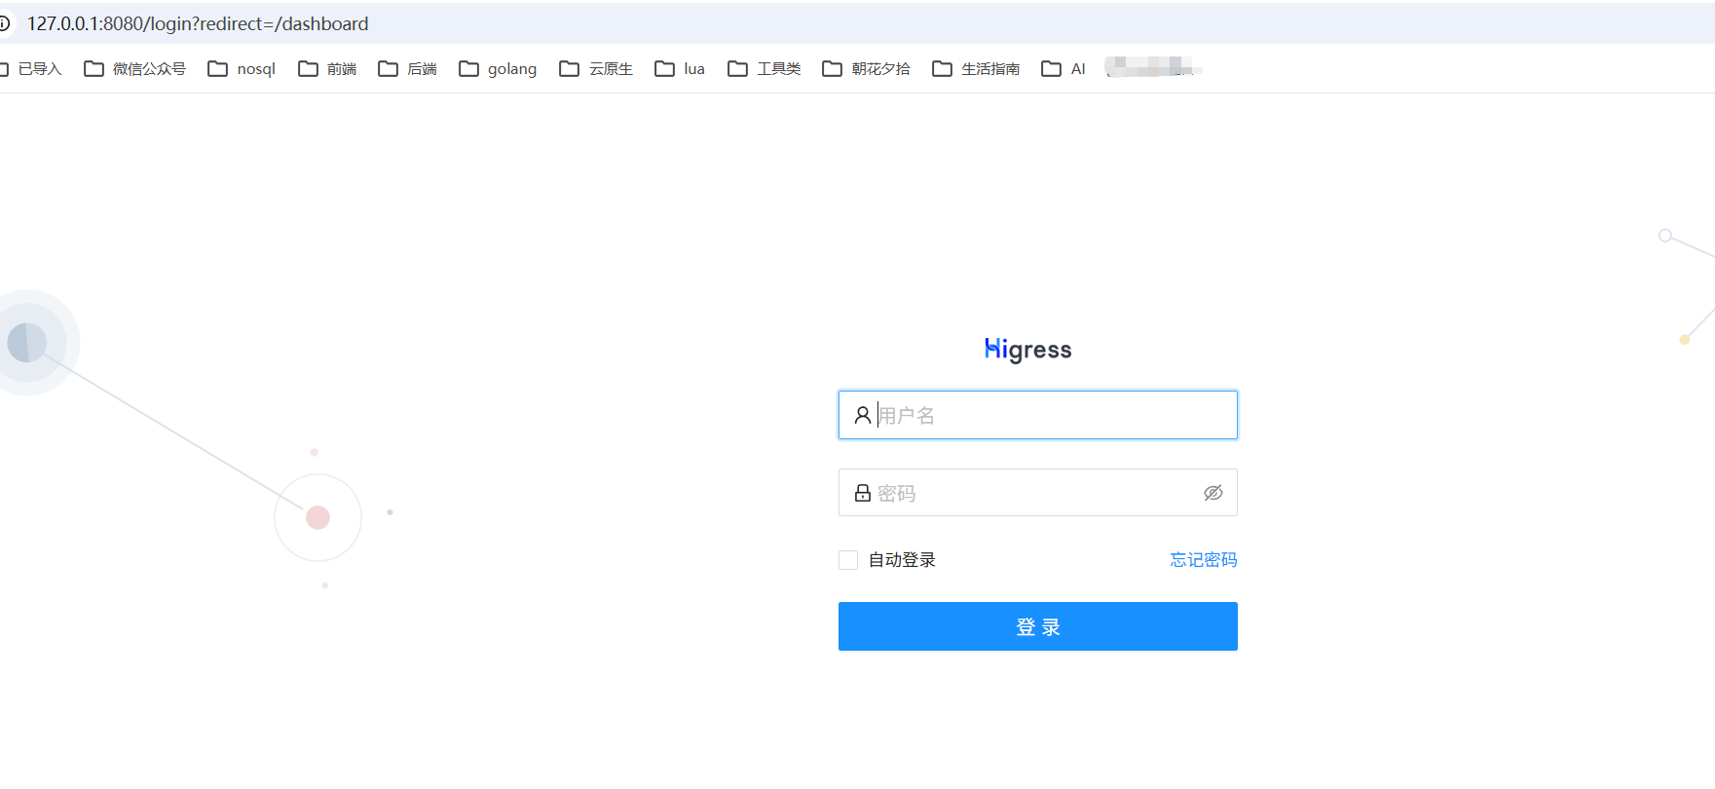The image size is (1715, 789).
Task: Click the lock icon in password field
Action: [x=862, y=494]
